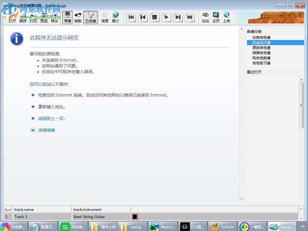Expand the arrow beside 返回到上一页

(32, 118)
